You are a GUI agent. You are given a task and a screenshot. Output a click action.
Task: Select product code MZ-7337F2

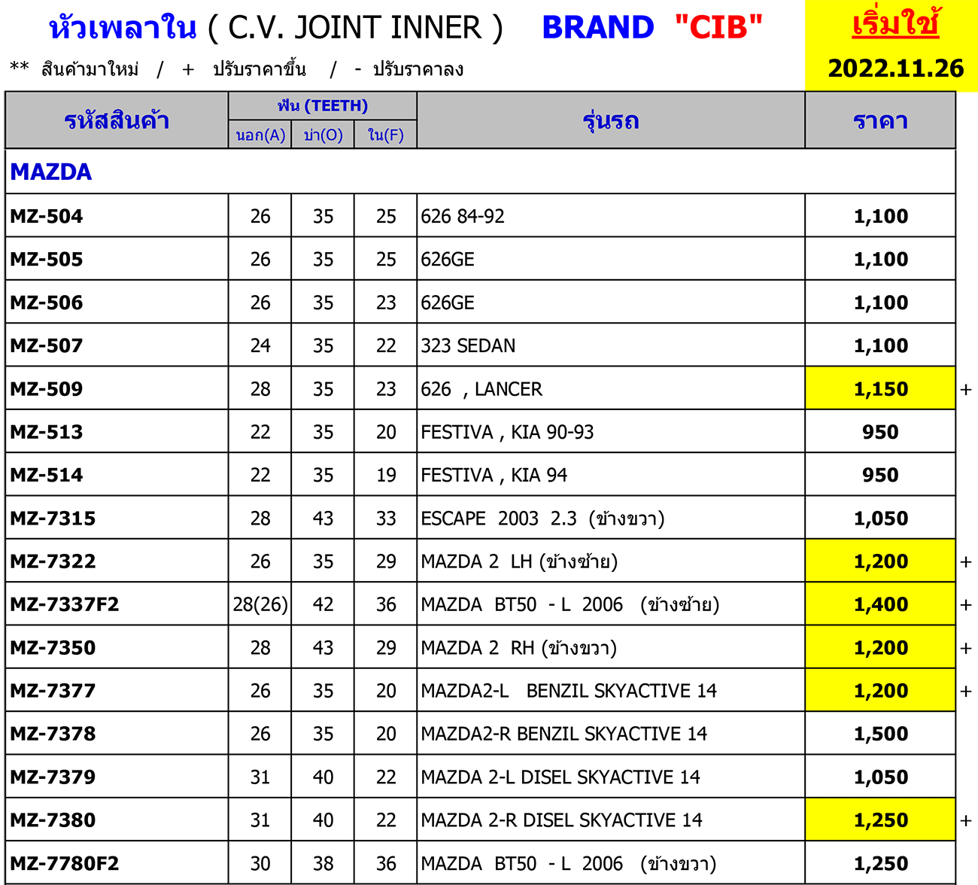point(65,604)
